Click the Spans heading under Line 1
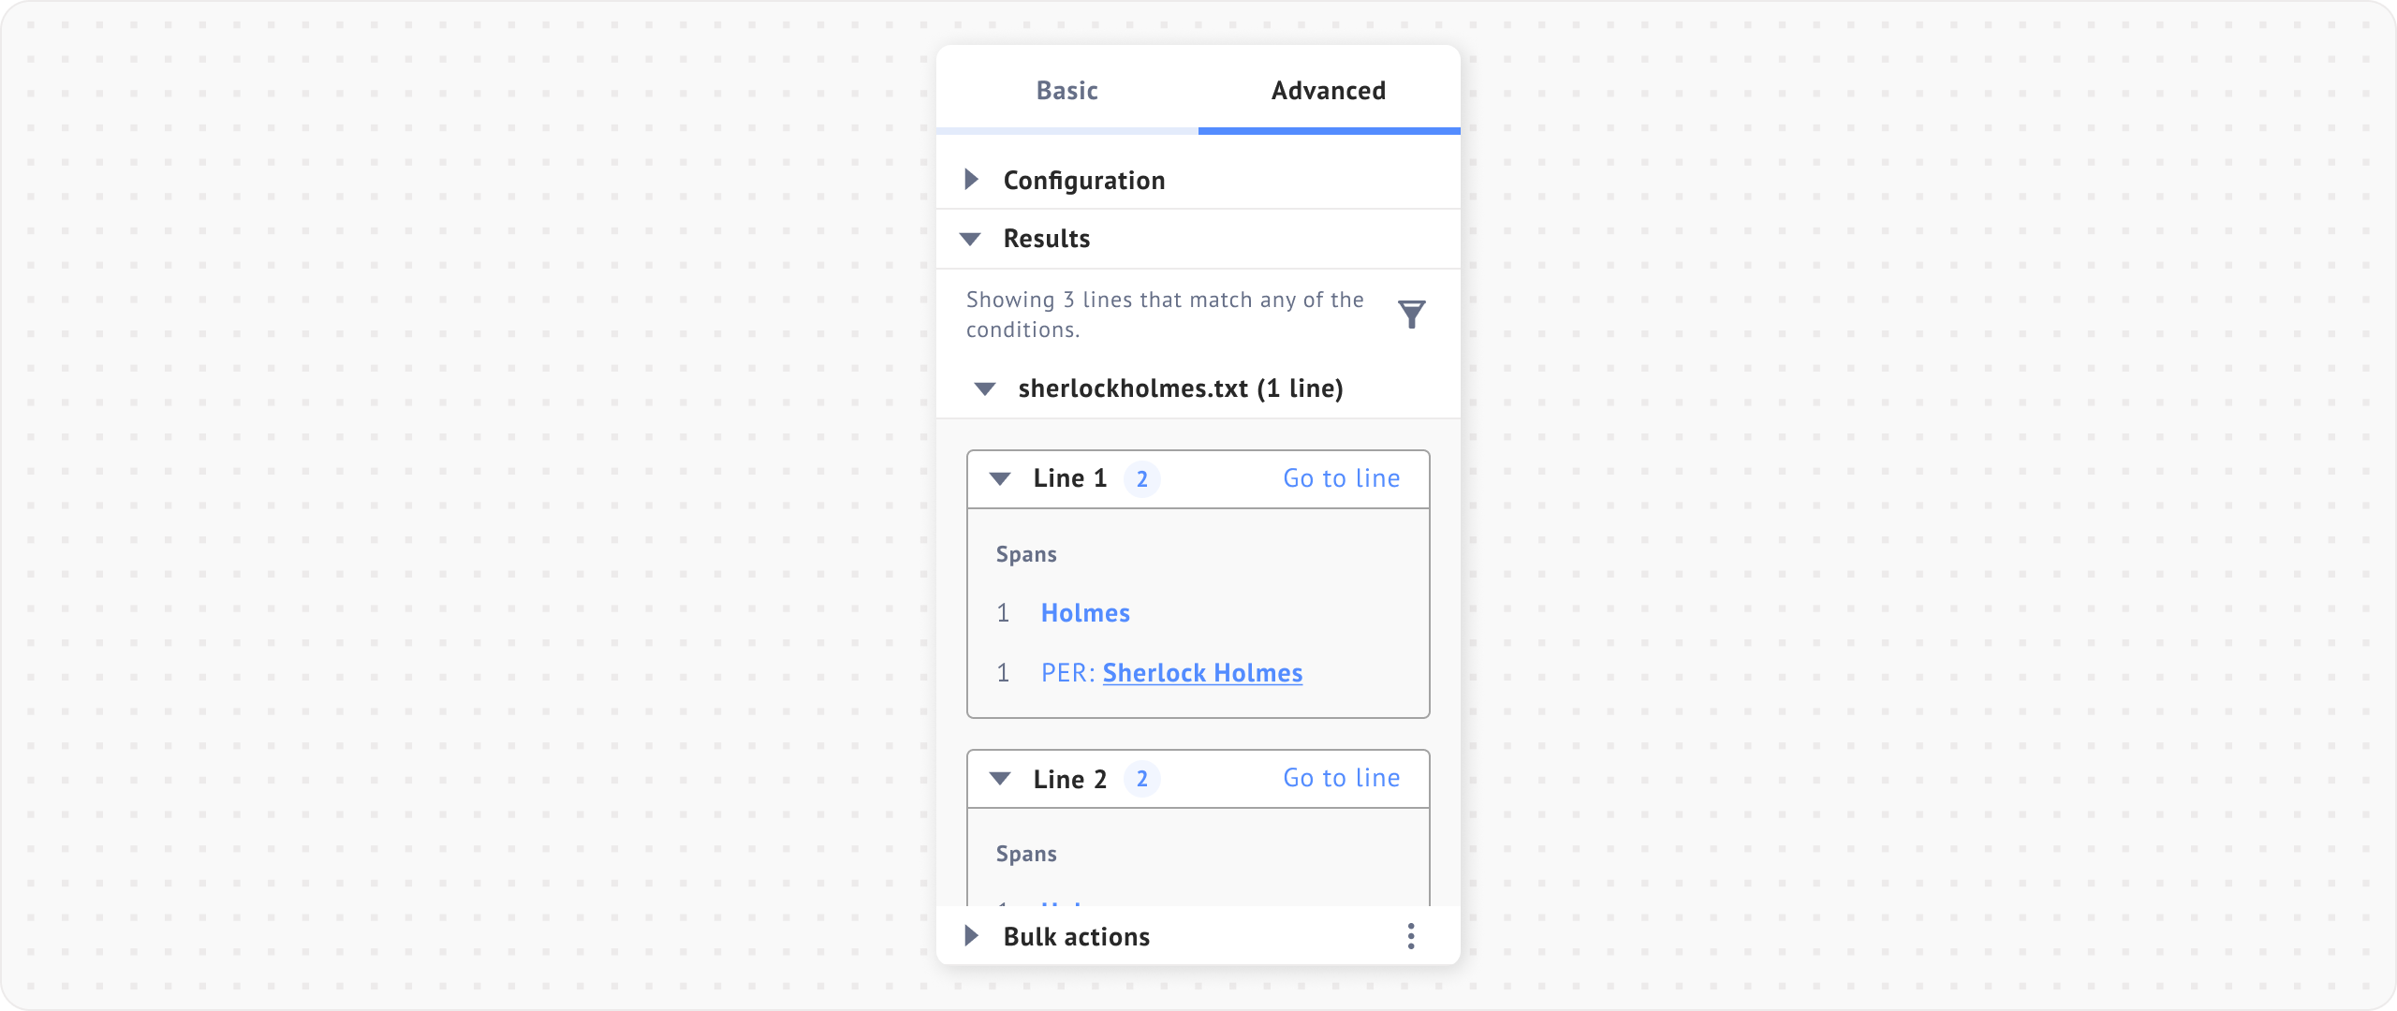The height and width of the screenshot is (1011, 2397). (x=1026, y=554)
